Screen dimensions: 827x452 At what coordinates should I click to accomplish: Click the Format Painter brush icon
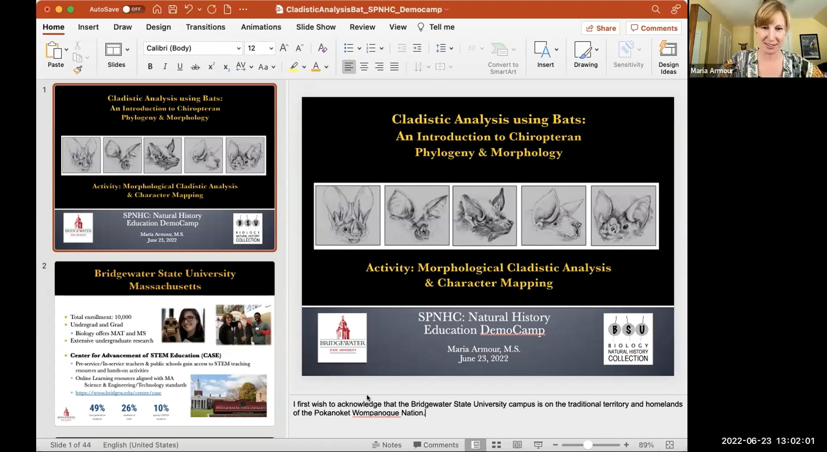pyautogui.click(x=78, y=70)
